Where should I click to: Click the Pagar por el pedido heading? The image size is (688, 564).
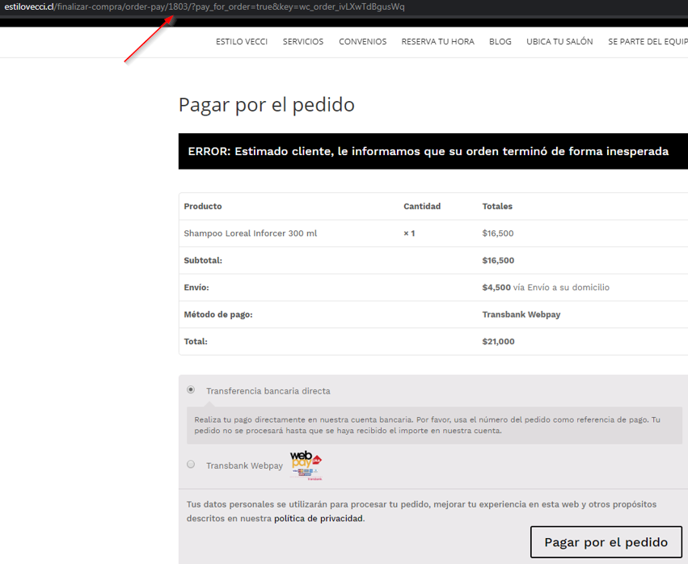[x=266, y=105]
